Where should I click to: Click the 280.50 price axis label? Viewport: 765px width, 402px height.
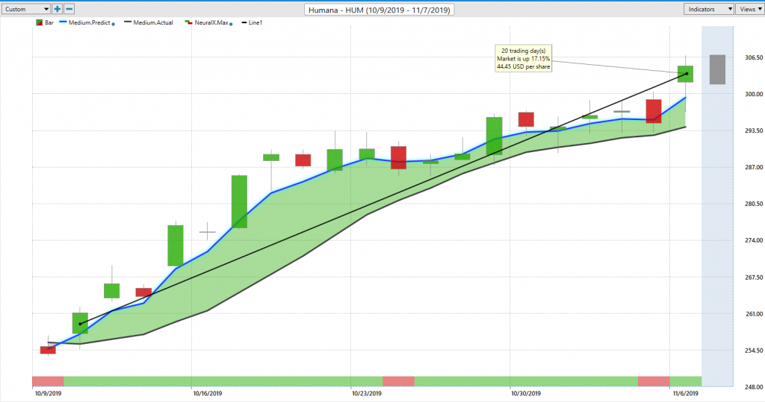tap(754, 204)
